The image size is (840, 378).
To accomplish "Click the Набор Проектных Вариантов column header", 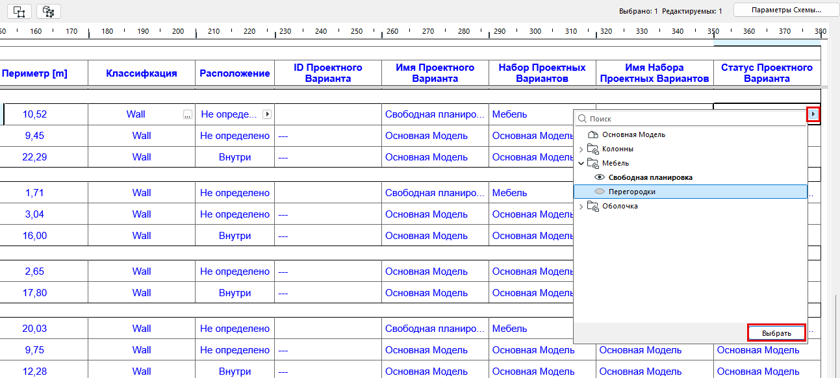I will coord(542,73).
